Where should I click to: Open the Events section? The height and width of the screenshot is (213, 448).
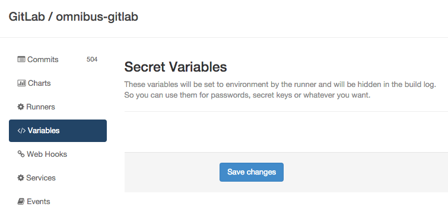(x=58, y=201)
